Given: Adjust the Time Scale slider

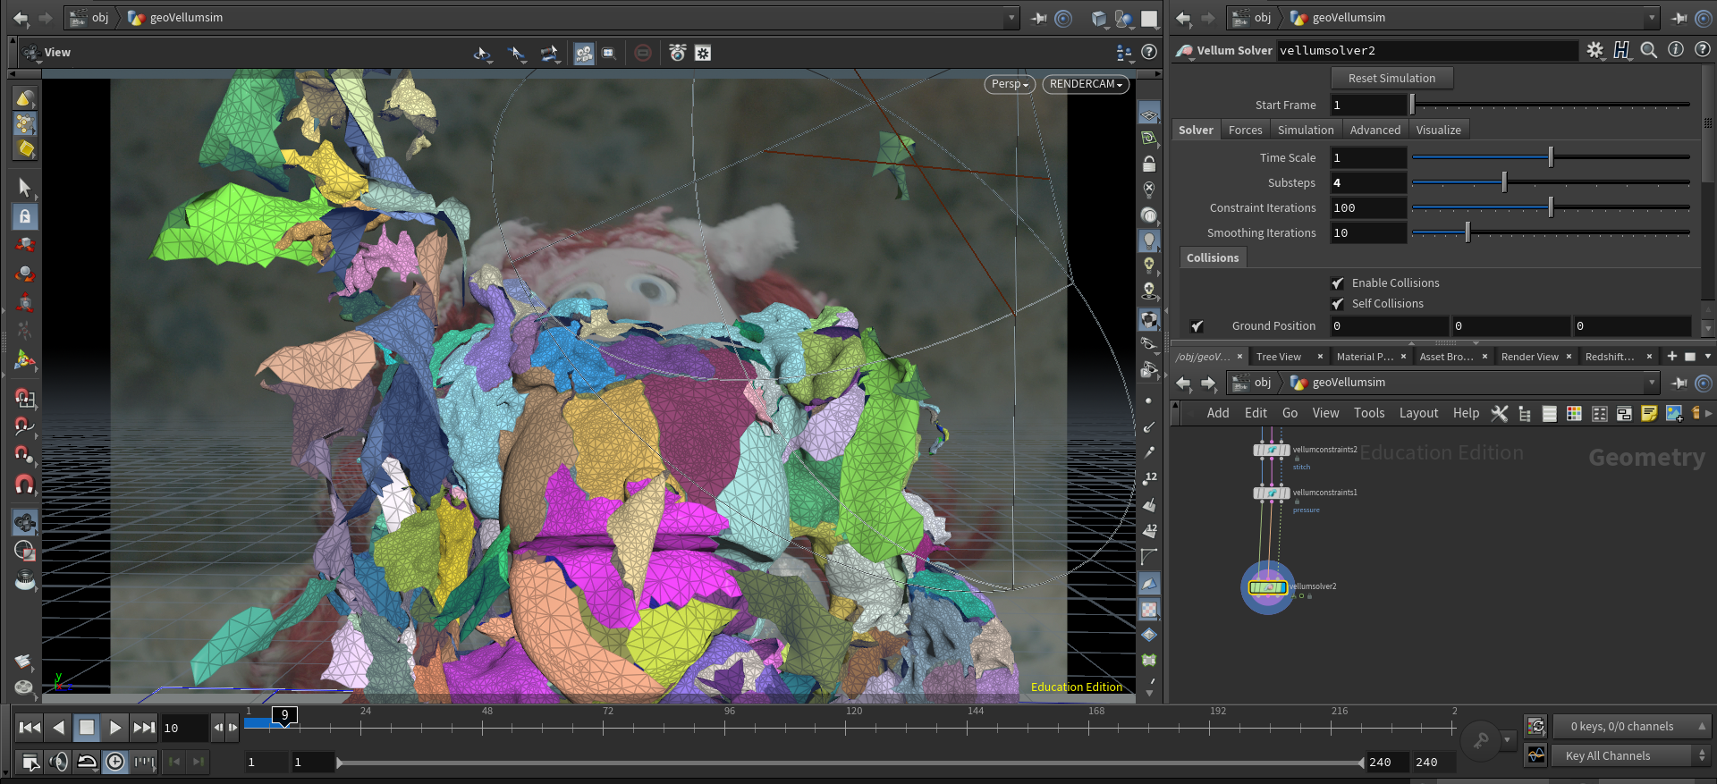Looking at the screenshot, I should tap(1551, 158).
